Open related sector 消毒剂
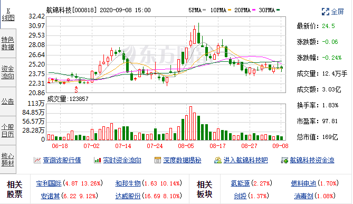The image size is (353, 204). click(x=303, y=196)
